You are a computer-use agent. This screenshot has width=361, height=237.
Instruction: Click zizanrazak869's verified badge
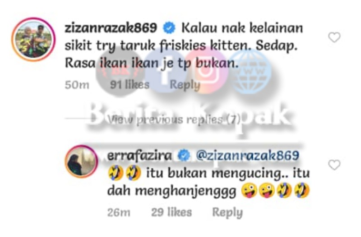click(169, 28)
